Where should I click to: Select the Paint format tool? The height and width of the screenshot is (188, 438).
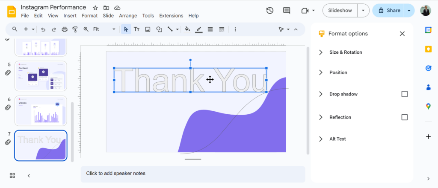75,29
